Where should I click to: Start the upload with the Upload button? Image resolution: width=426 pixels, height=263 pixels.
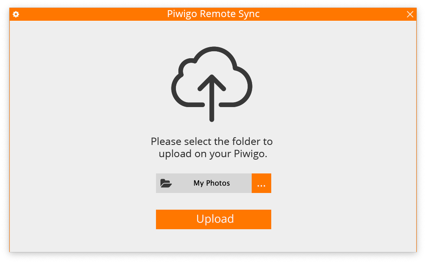(213, 219)
